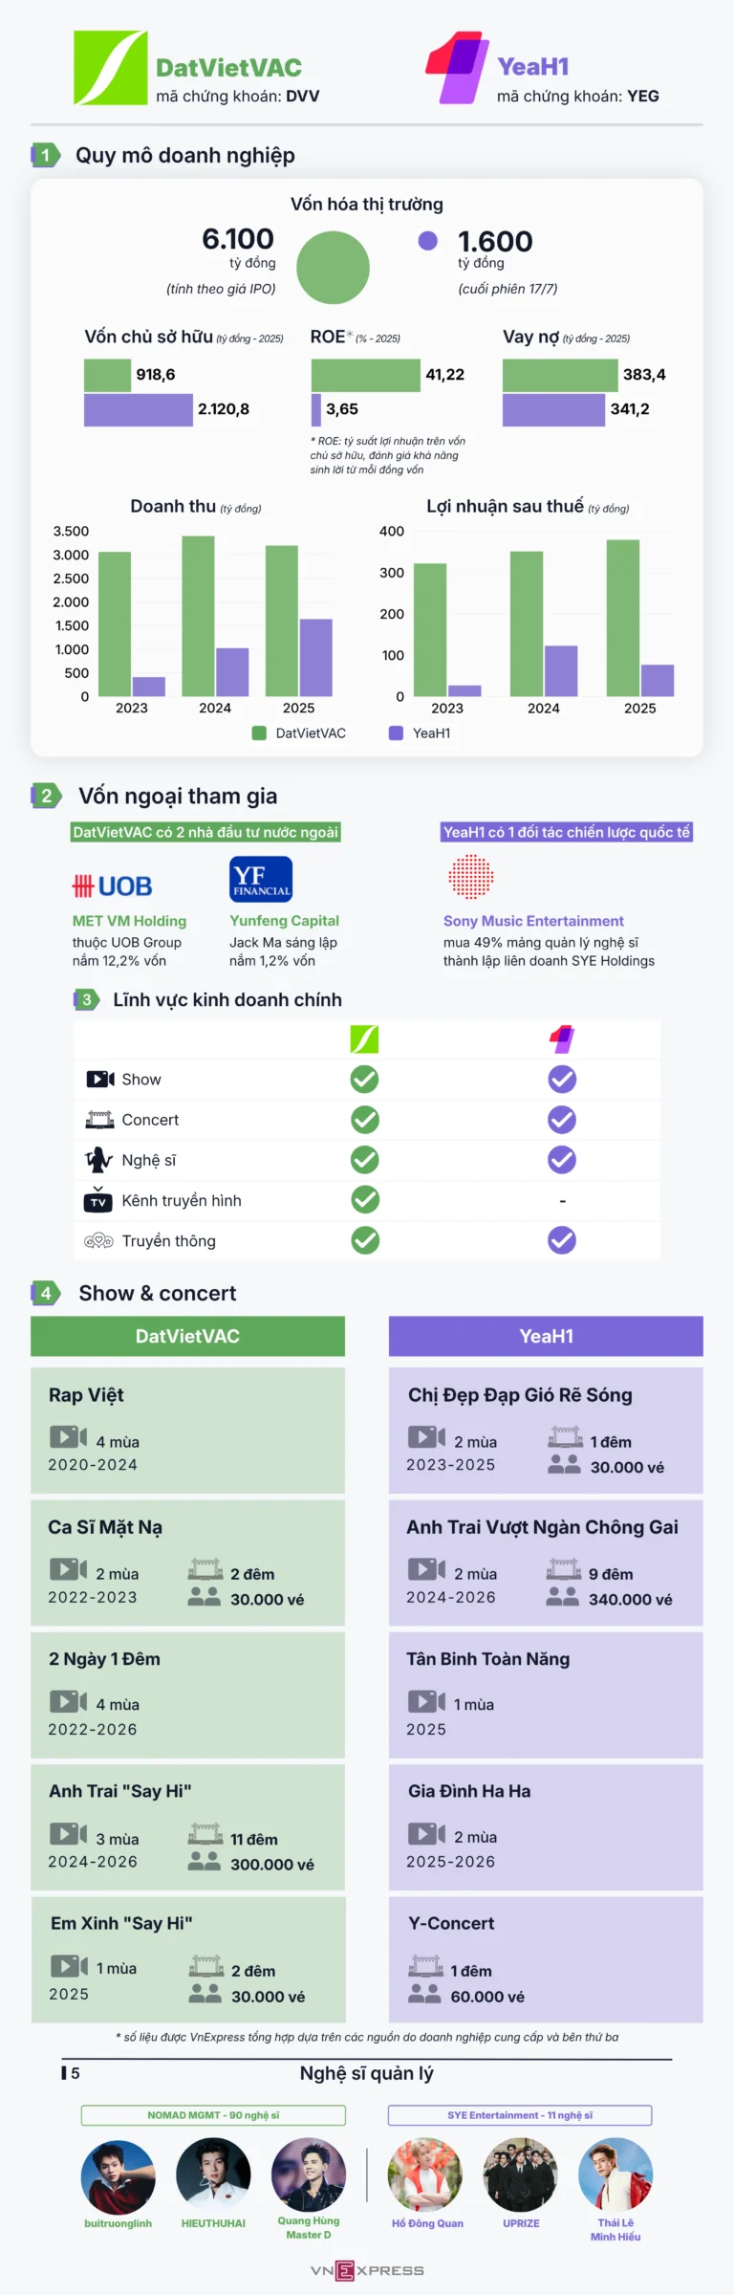Click the Sony Music red dotted logo
The image size is (734, 2295).
471,877
